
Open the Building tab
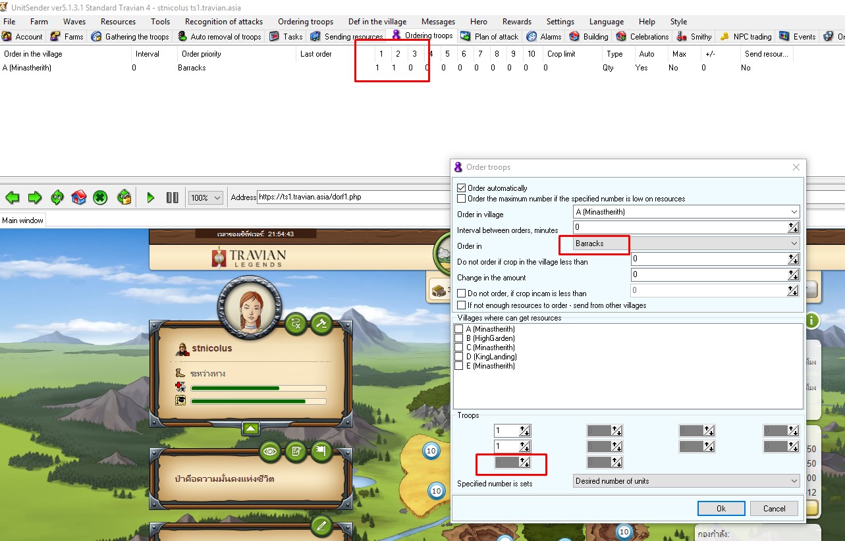coord(589,36)
